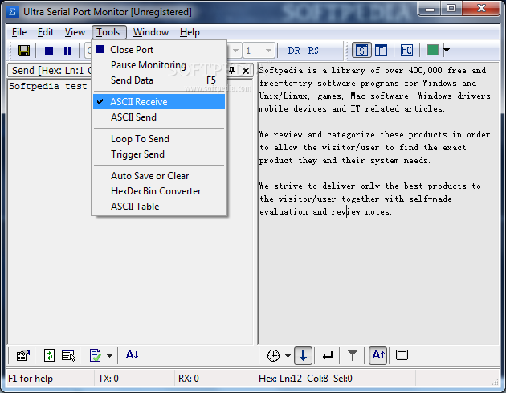Viewport: 506px width, 393px height.
Task: Select Pause Monitoring menu entry
Action: coord(159,65)
